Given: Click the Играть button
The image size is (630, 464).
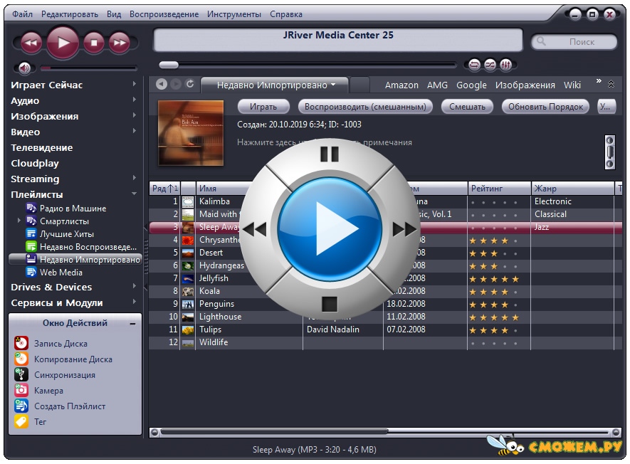Looking at the screenshot, I should (x=263, y=107).
